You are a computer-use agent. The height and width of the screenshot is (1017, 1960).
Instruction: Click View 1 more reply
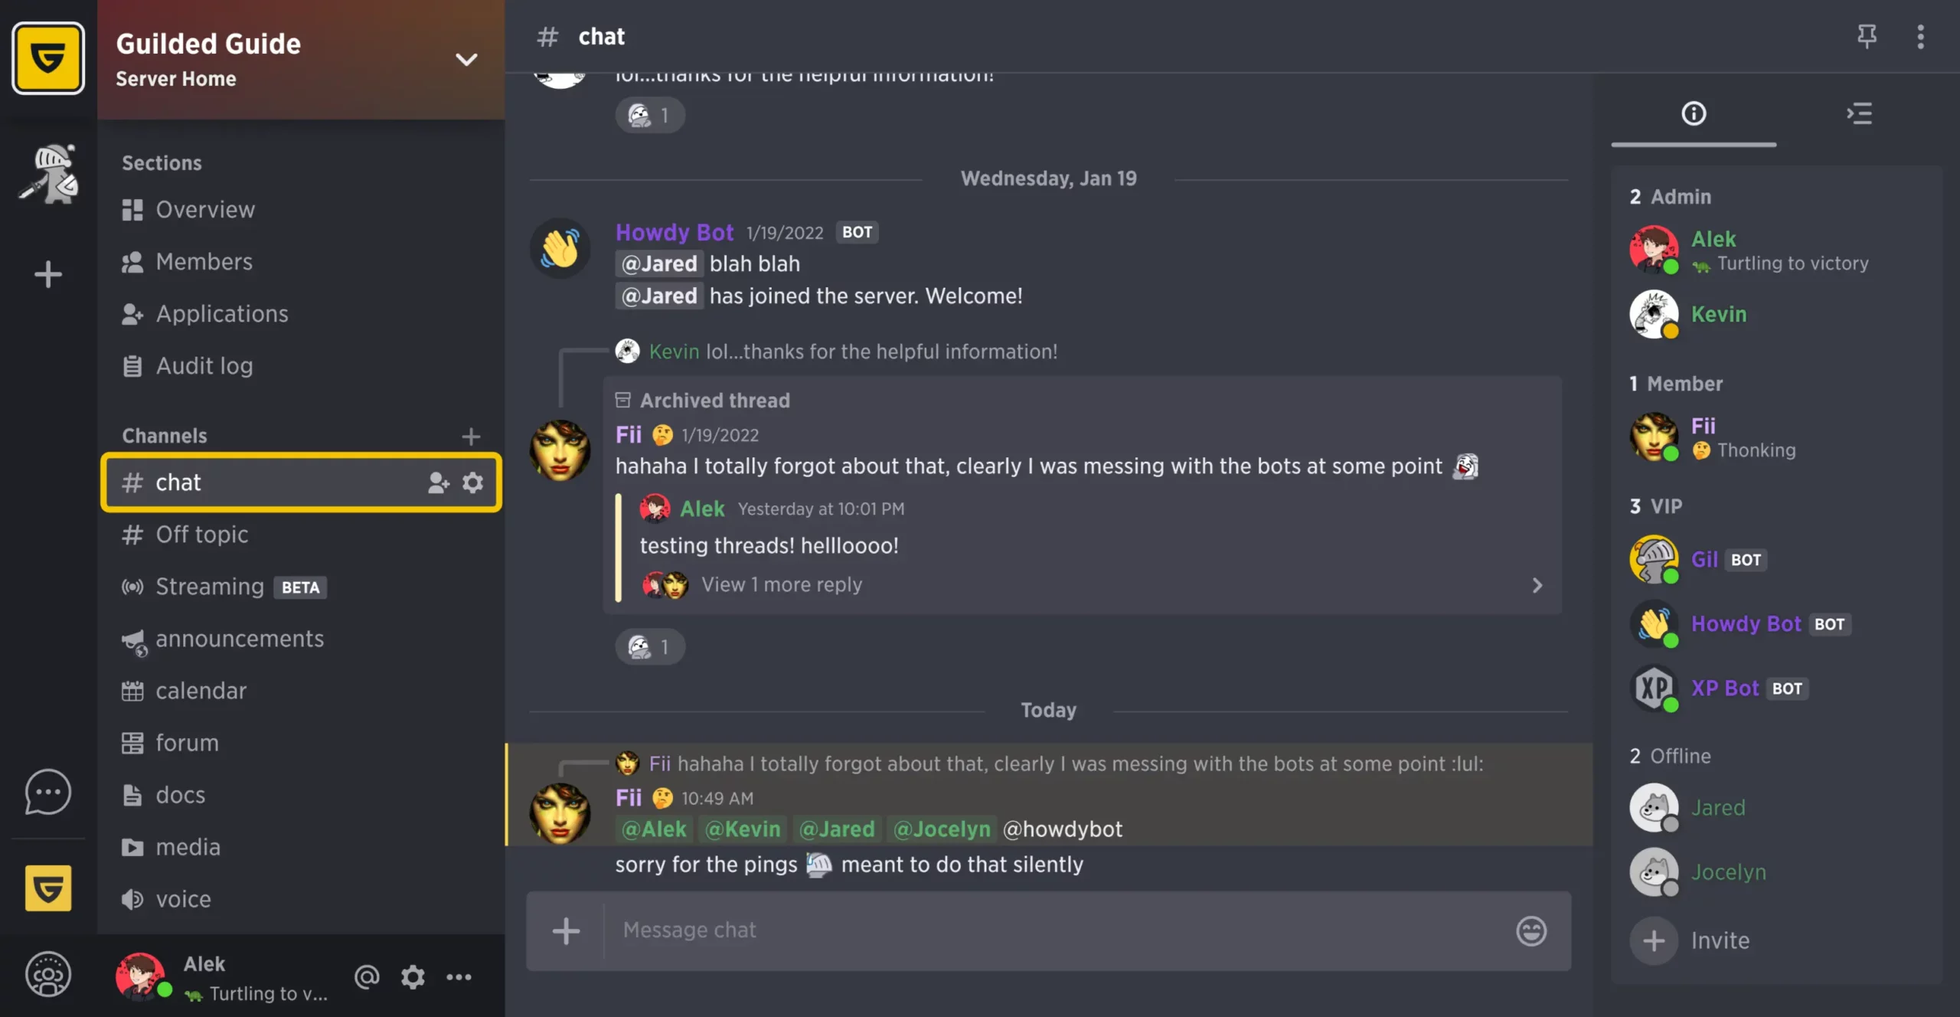click(781, 584)
